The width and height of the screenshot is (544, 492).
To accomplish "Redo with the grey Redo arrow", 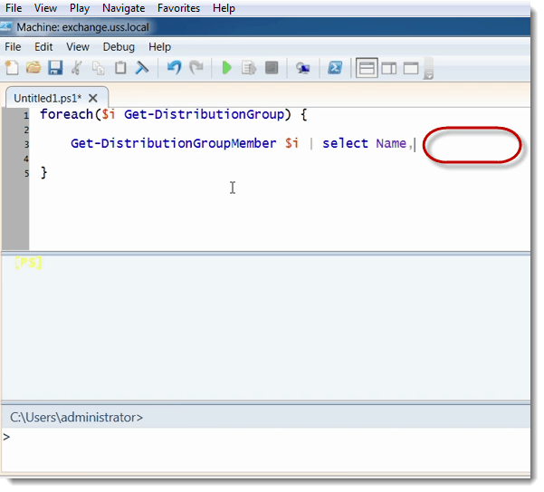I will 196,67.
